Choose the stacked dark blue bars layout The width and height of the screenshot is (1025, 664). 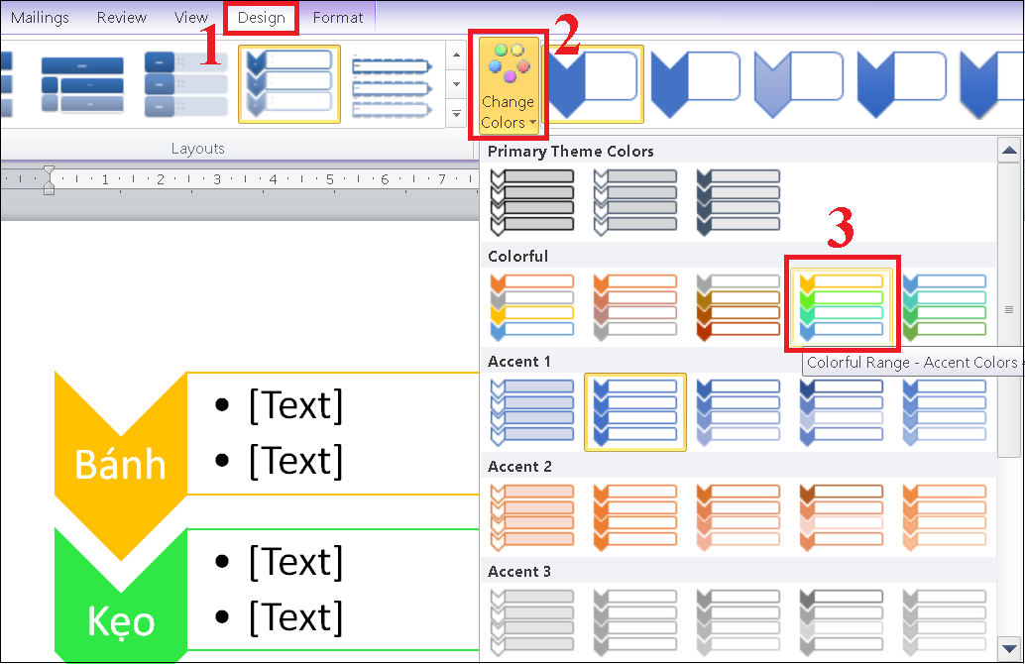82,84
